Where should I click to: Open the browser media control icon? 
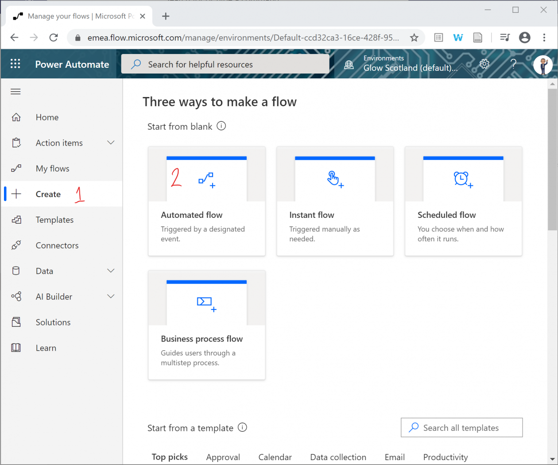[505, 38]
